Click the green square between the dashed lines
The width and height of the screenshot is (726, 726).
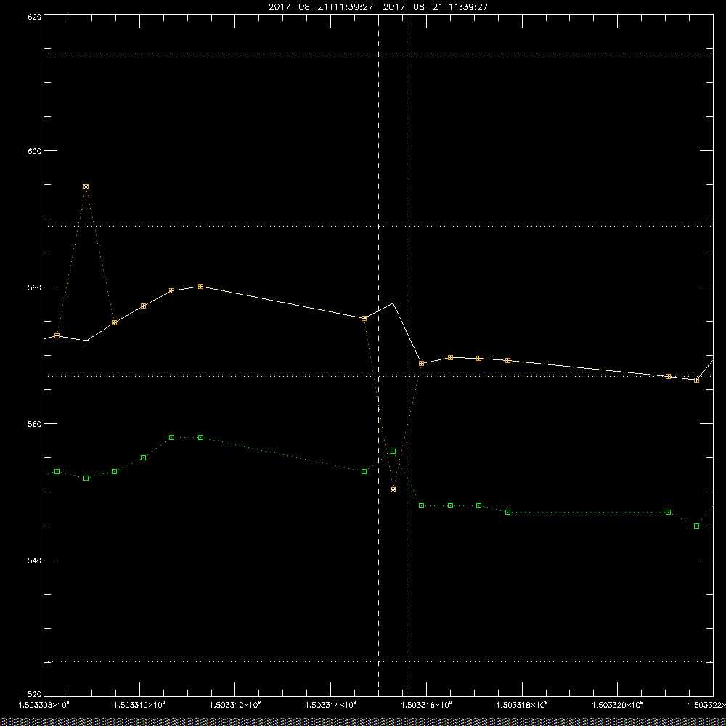coord(393,451)
